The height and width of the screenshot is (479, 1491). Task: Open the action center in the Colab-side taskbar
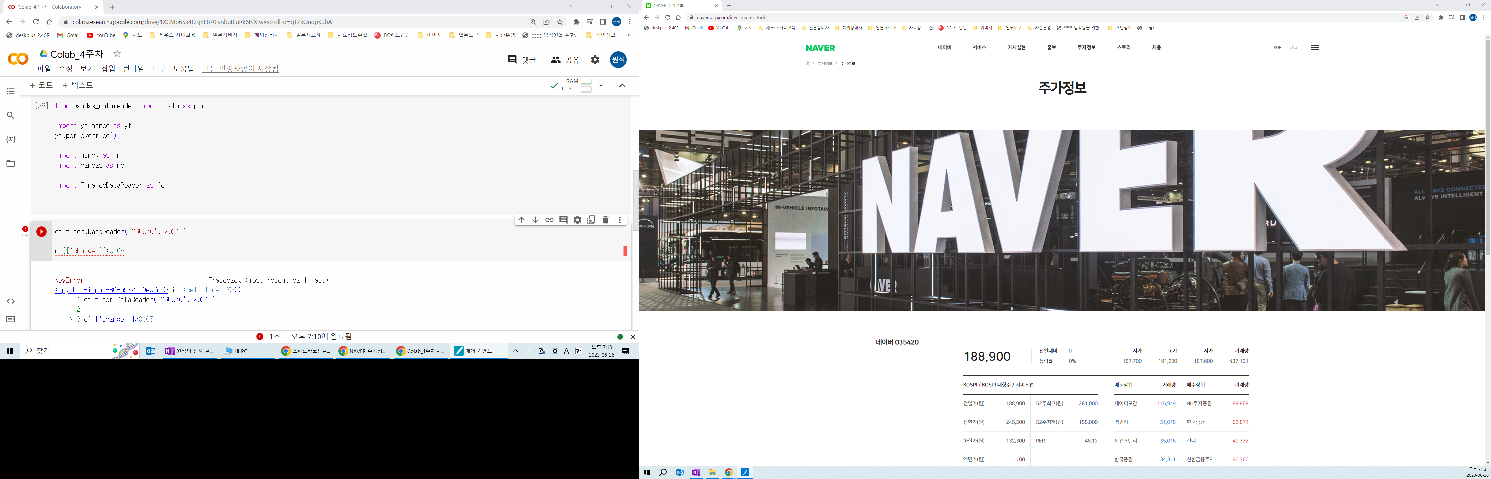[x=626, y=351]
